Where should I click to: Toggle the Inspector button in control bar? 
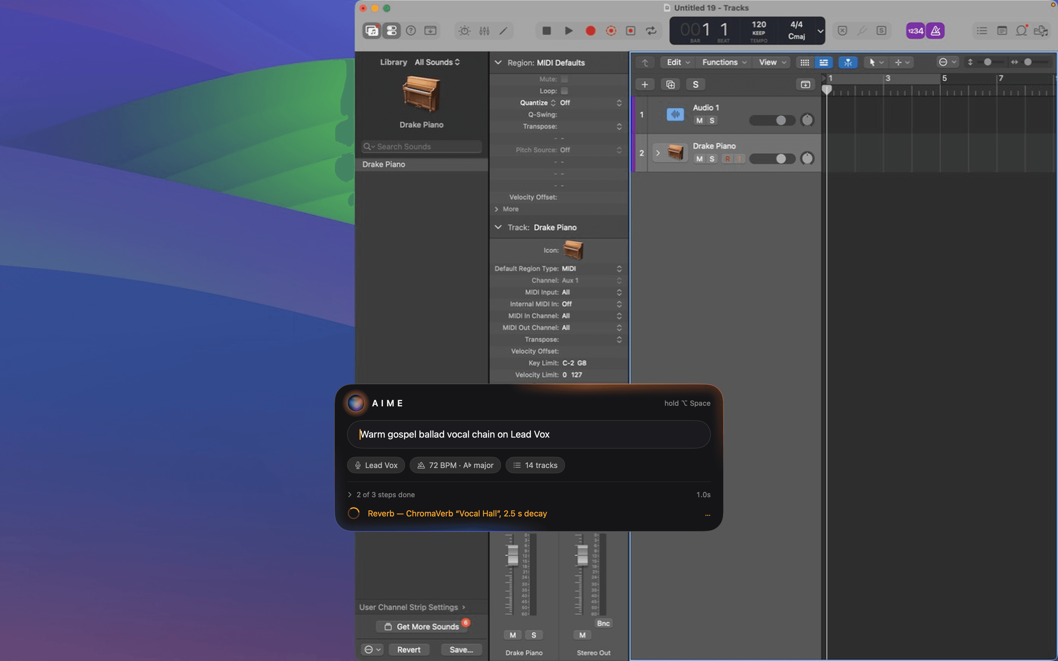391,31
